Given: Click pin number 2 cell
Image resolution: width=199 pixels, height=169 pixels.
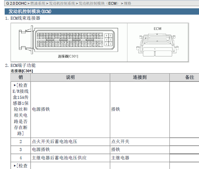Looking at the screenshot, I should [x=21, y=142].
